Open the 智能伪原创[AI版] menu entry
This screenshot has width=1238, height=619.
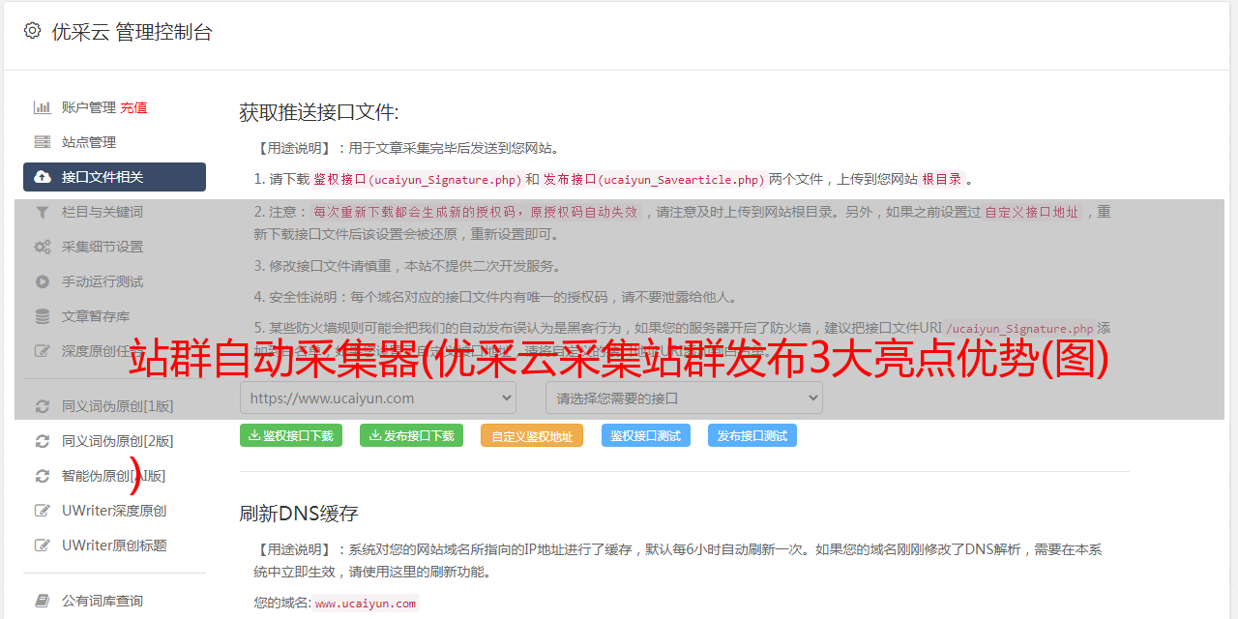pyautogui.click(x=114, y=476)
